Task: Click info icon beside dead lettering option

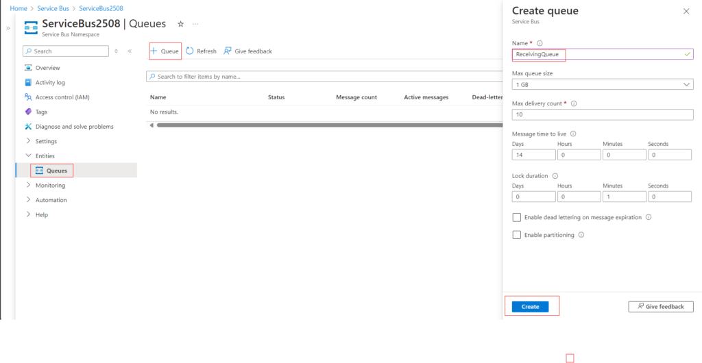Action: pos(649,217)
